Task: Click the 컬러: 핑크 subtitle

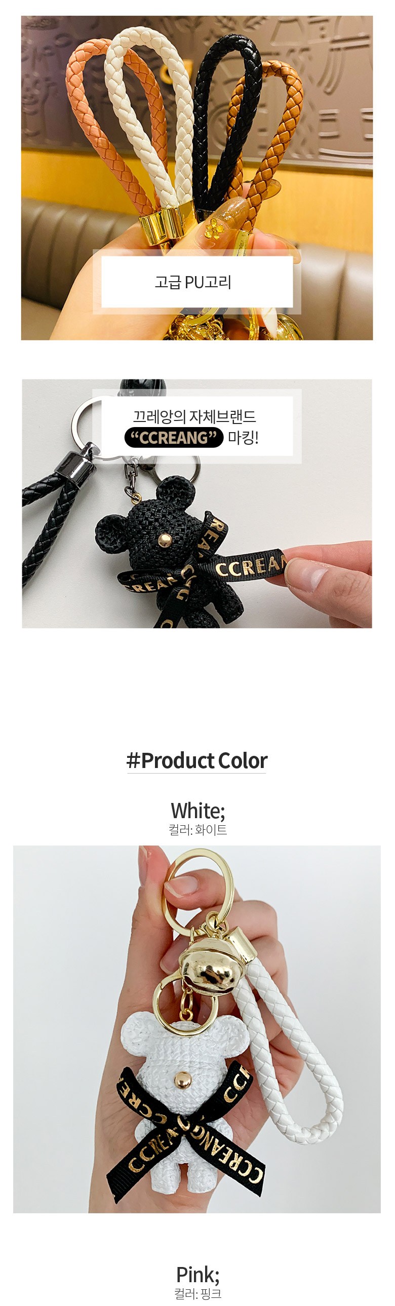Action: pos(198,1294)
